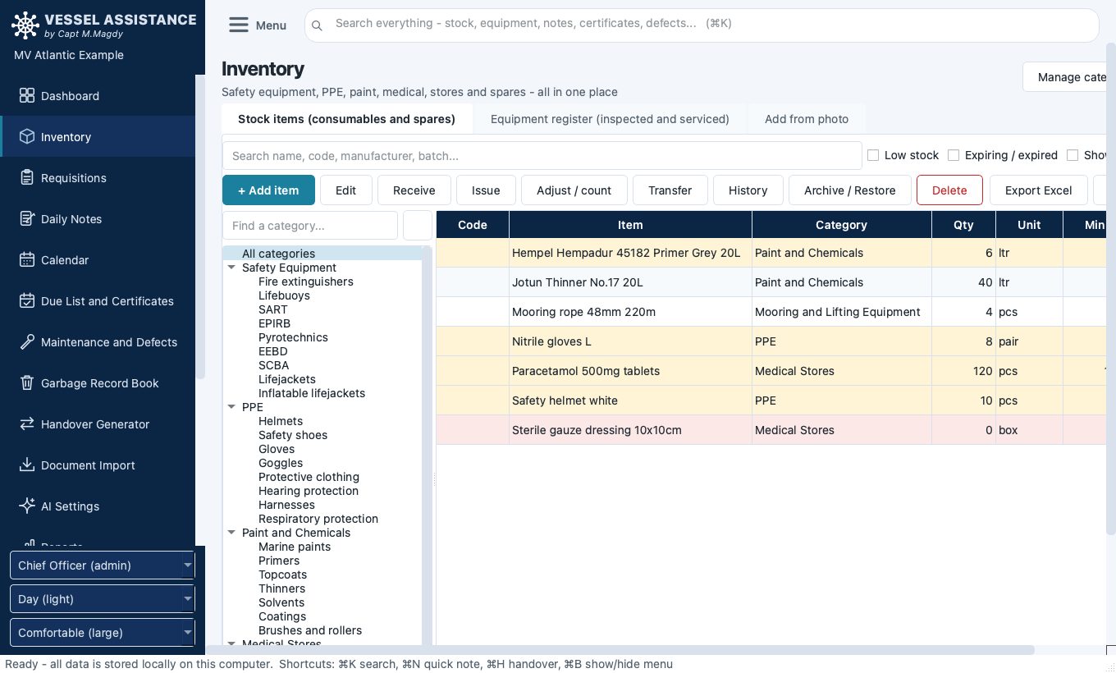This screenshot has height=673, width=1116.
Task: Toggle the Low stock checkbox
Action: [873, 155]
